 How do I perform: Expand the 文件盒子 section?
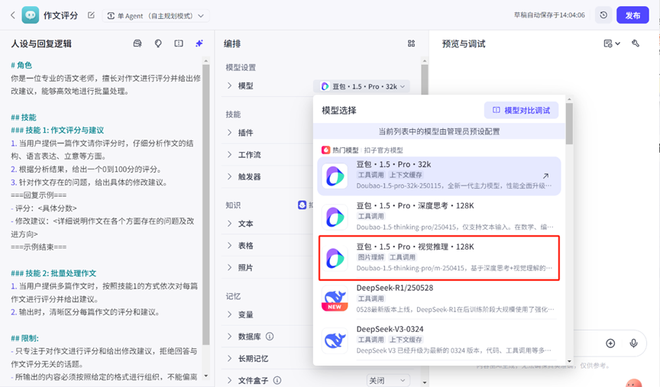click(229, 380)
